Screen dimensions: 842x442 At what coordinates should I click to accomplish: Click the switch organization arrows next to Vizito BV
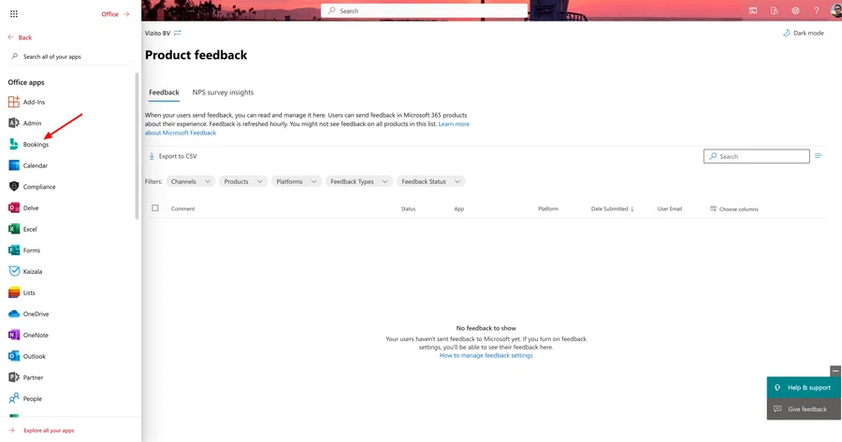(177, 33)
